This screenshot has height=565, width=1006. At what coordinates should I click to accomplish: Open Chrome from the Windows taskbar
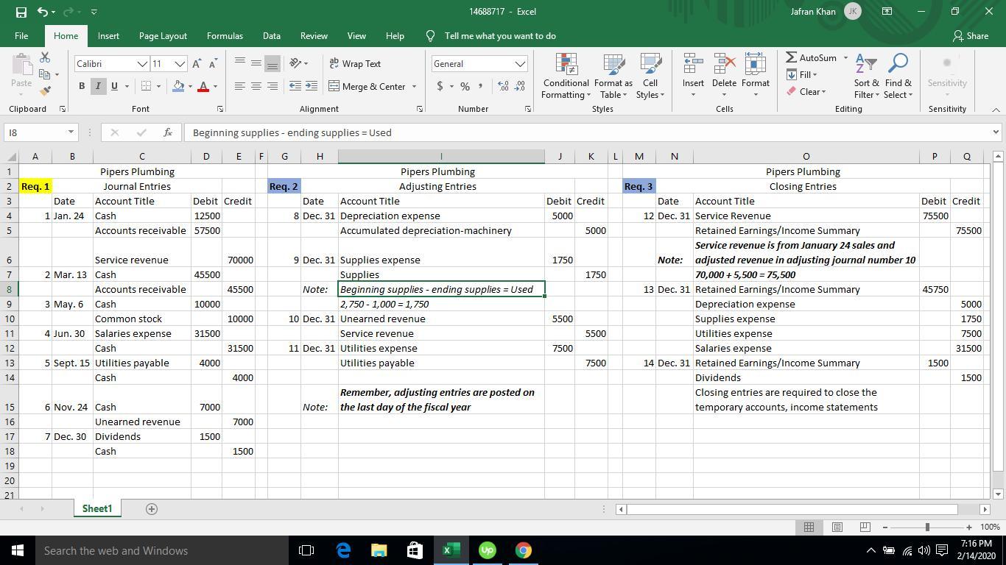523,550
